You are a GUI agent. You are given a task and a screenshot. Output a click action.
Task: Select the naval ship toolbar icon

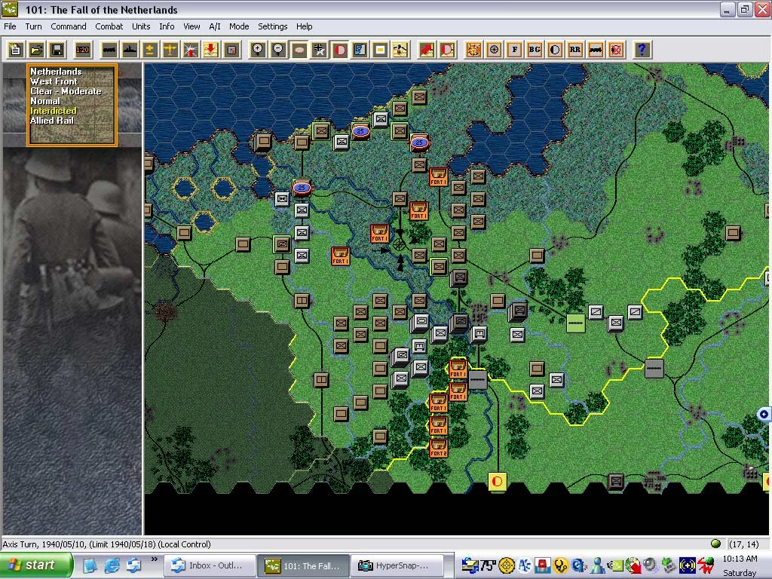tap(130, 49)
